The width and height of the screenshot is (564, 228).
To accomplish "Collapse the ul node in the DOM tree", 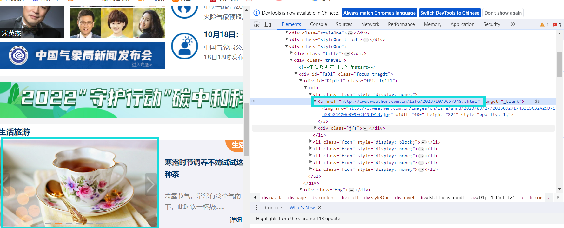I will 306,87.
